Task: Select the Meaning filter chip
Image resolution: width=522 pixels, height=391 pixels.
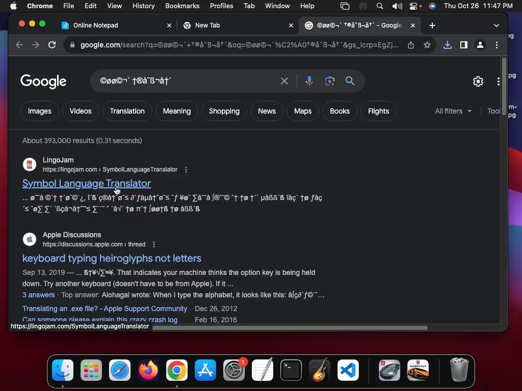Action: click(x=177, y=111)
